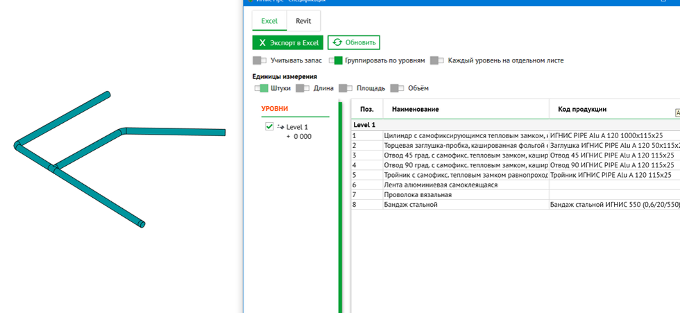
Task: Click the Excel icon on the export button
Action: (262, 43)
